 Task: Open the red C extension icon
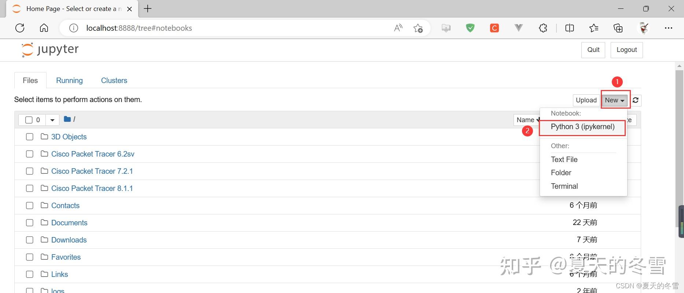(494, 28)
